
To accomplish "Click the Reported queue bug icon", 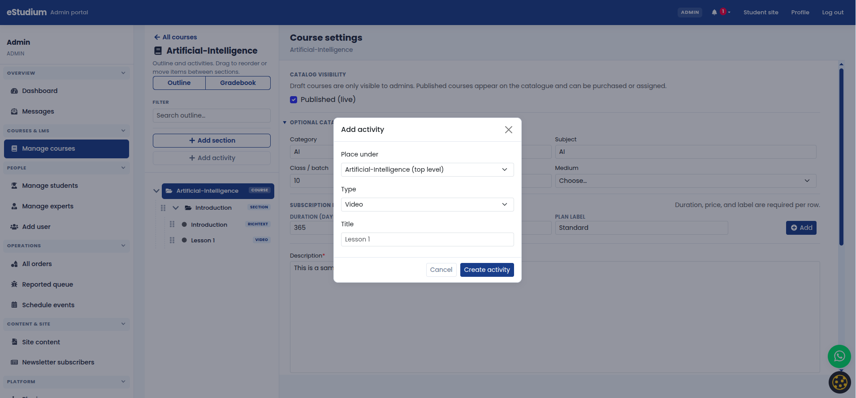I will click(14, 284).
